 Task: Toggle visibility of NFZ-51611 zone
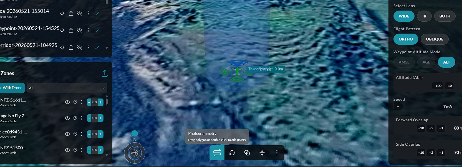[67, 102]
